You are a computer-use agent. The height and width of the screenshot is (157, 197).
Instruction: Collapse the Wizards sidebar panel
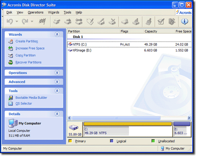(57, 34)
